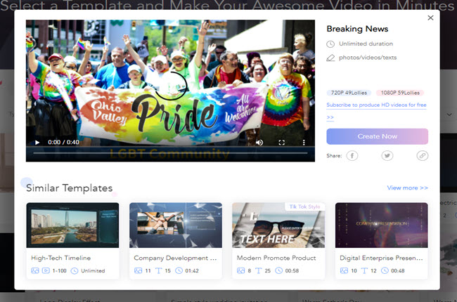Open the Company Development template thumbnail

(x=176, y=225)
